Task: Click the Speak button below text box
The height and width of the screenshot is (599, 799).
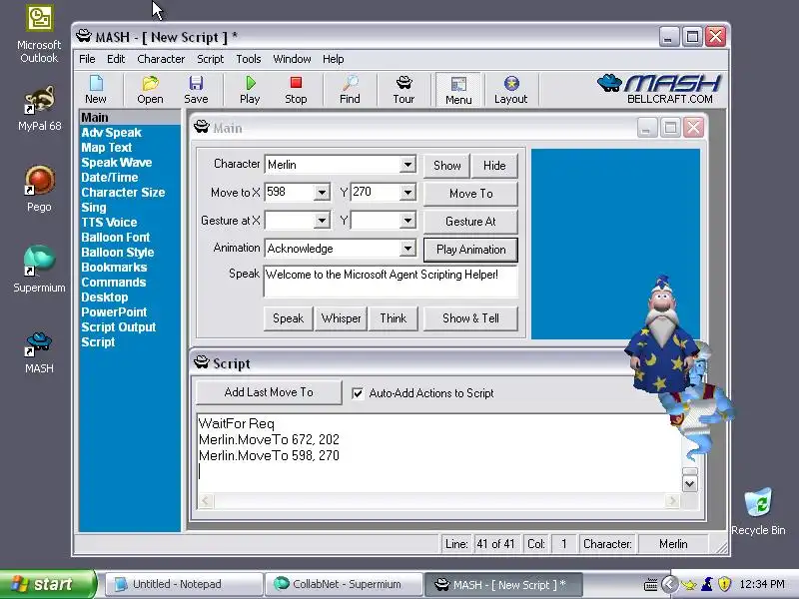Action: 288,318
